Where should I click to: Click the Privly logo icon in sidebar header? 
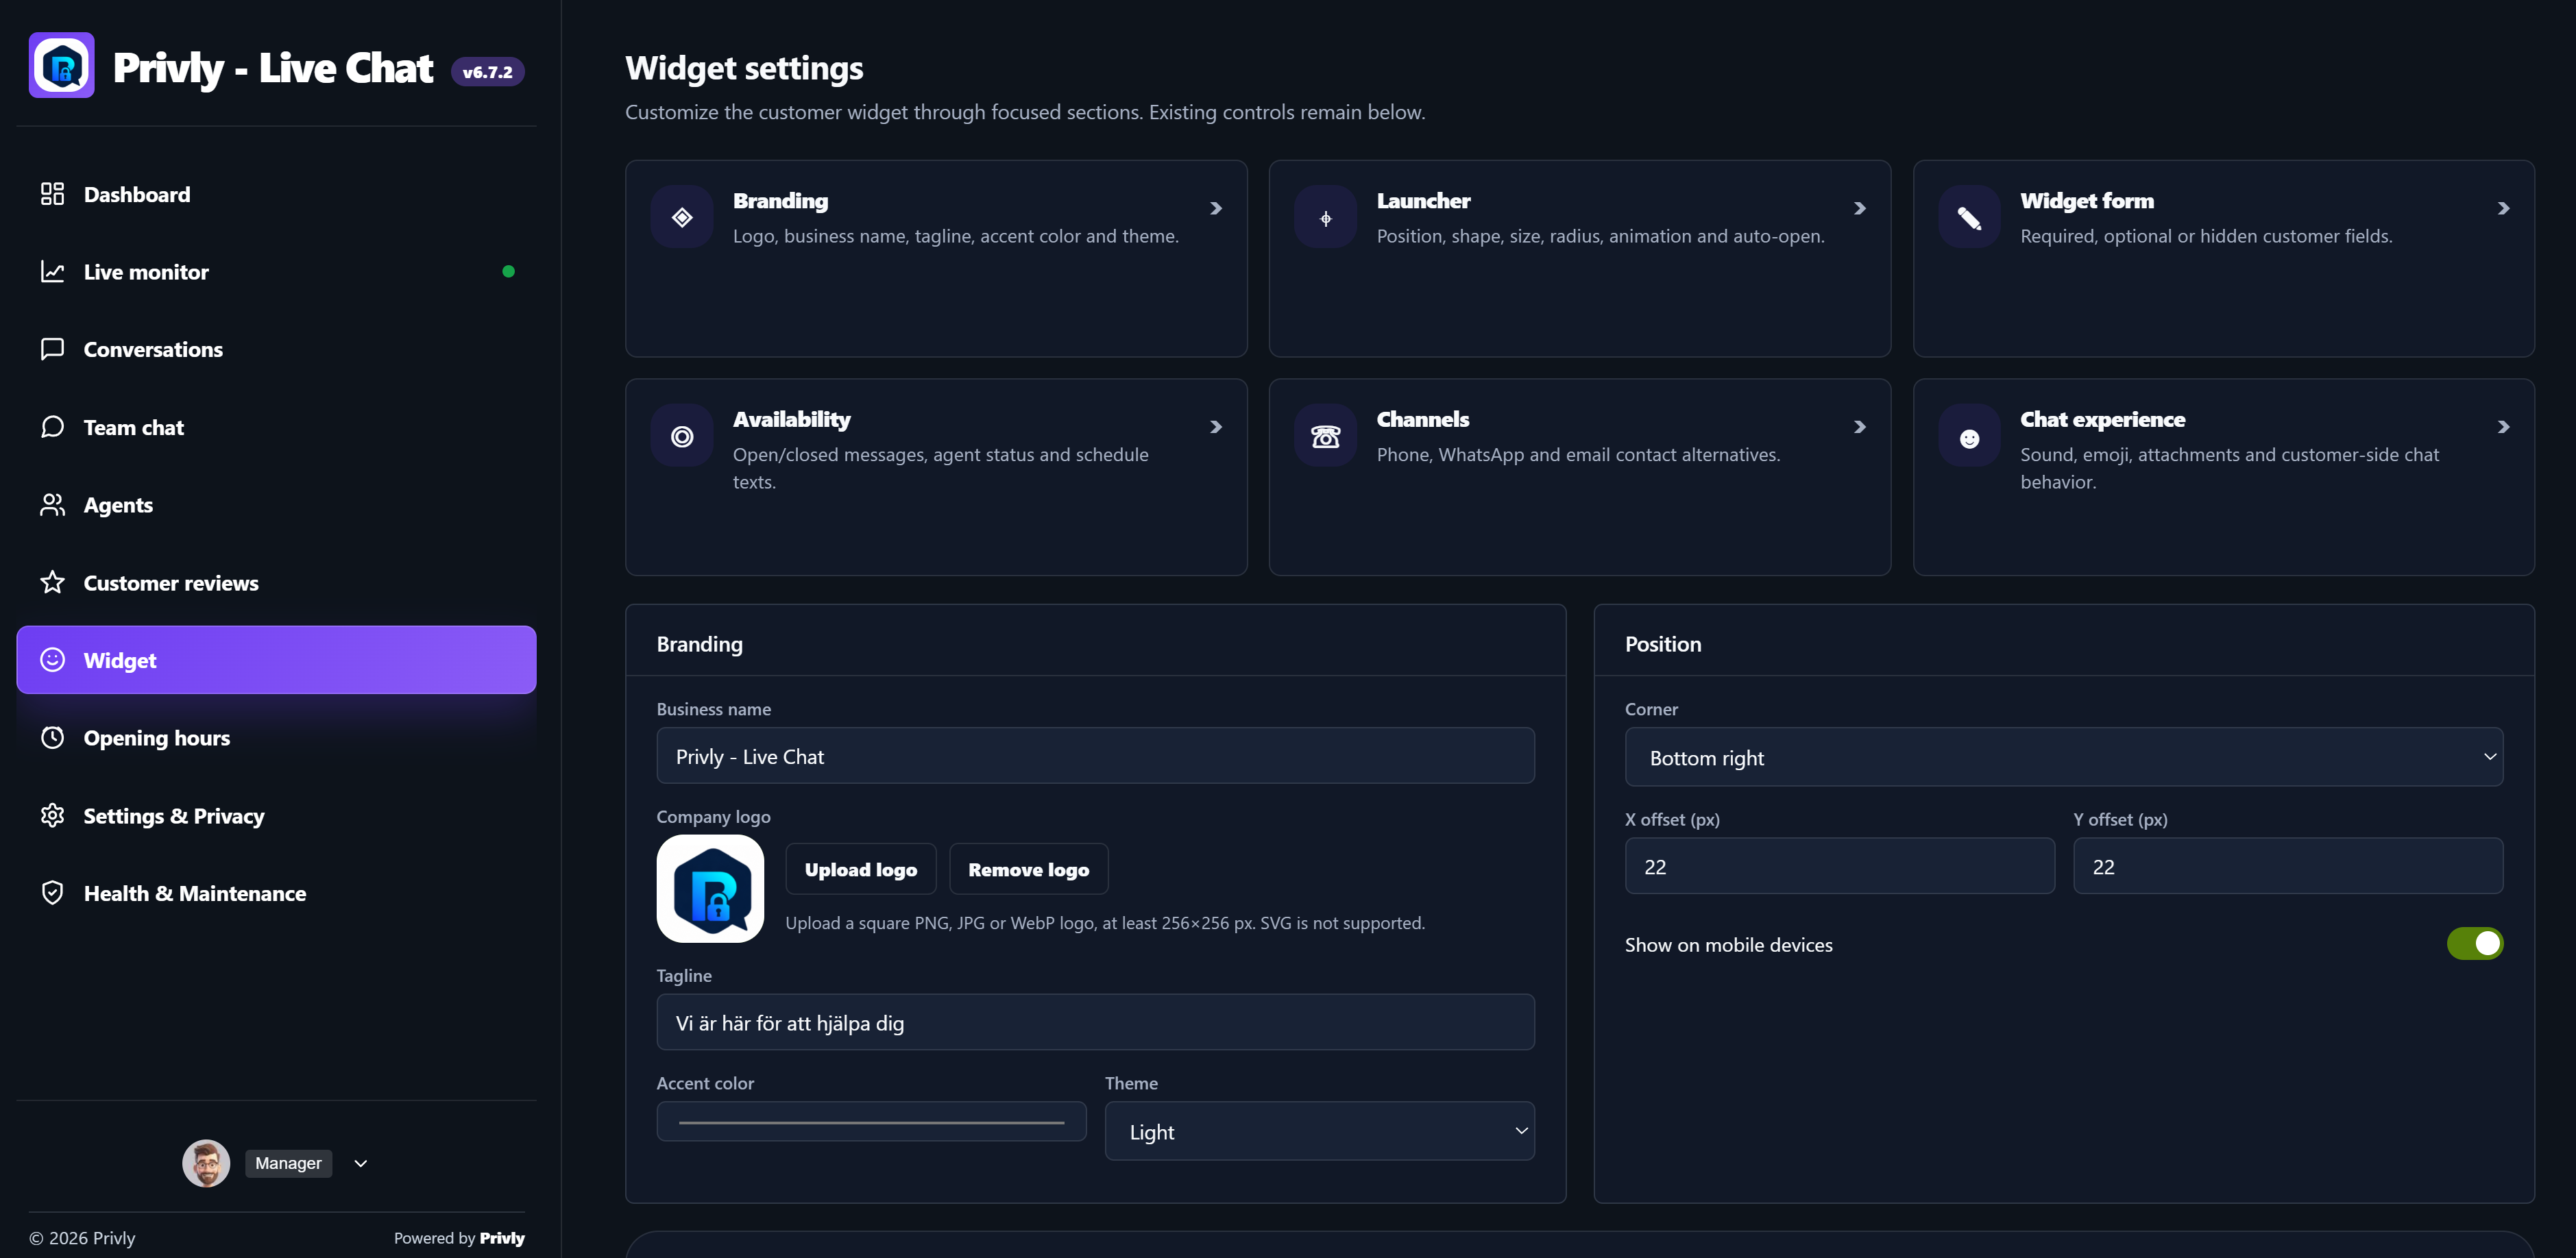(61, 66)
